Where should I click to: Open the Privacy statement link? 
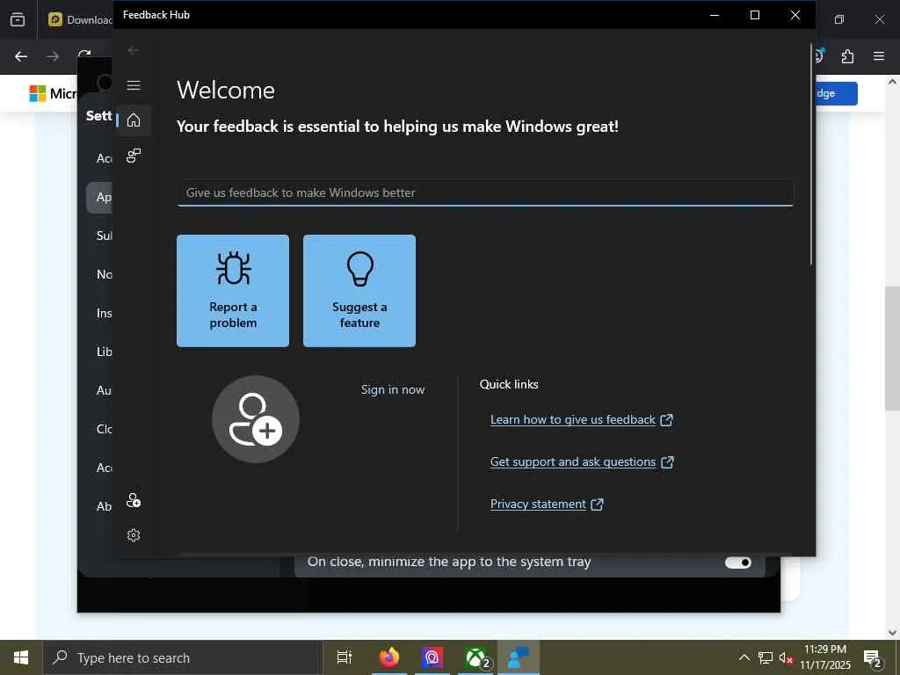pos(547,504)
